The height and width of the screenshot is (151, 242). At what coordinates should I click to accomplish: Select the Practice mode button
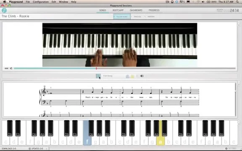click(x=137, y=17)
